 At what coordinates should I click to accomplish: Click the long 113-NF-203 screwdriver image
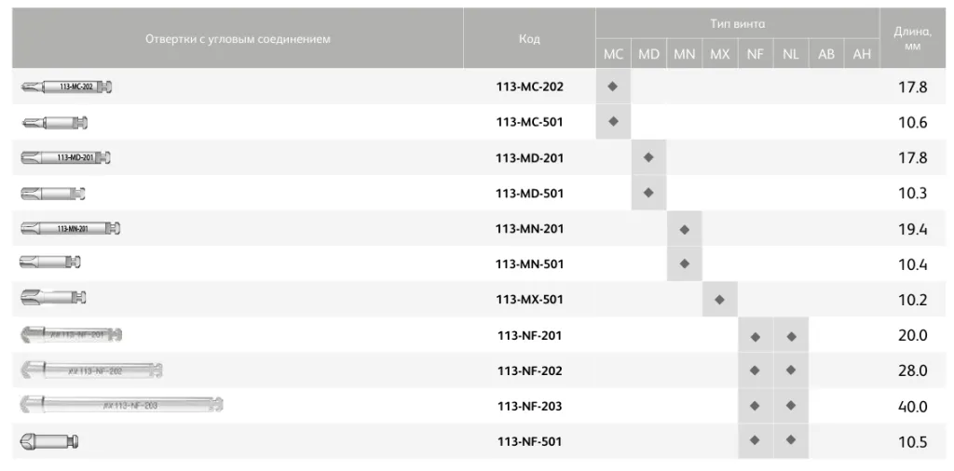click(121, 406)
